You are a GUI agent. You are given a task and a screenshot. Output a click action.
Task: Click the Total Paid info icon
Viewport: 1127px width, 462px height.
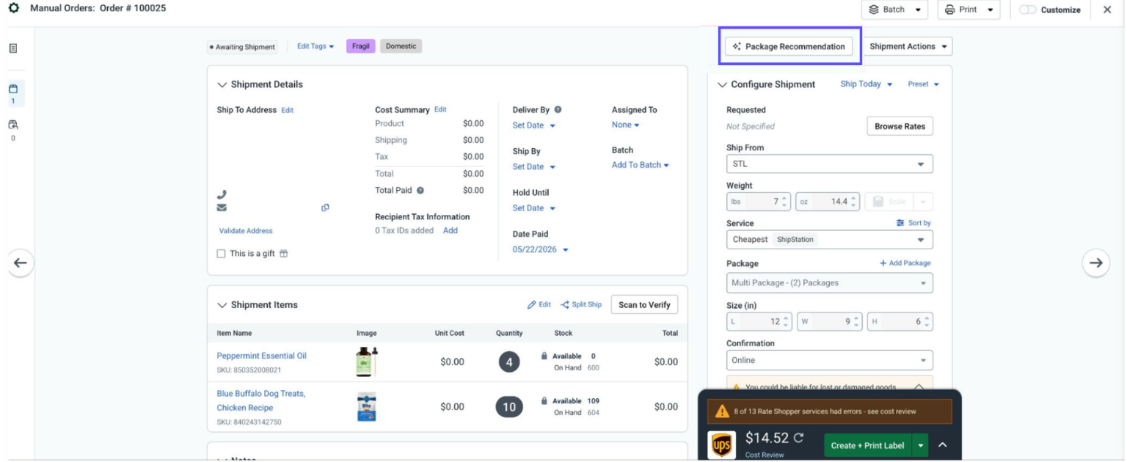[x=420, y=191]
